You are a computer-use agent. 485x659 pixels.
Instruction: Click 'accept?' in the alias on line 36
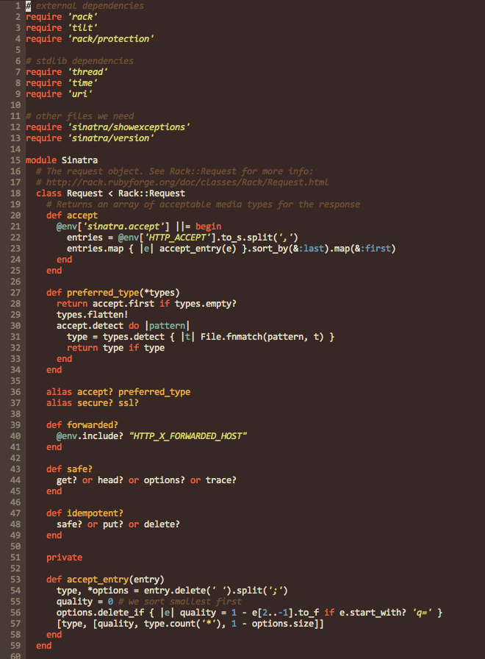[x=95, y=392]
